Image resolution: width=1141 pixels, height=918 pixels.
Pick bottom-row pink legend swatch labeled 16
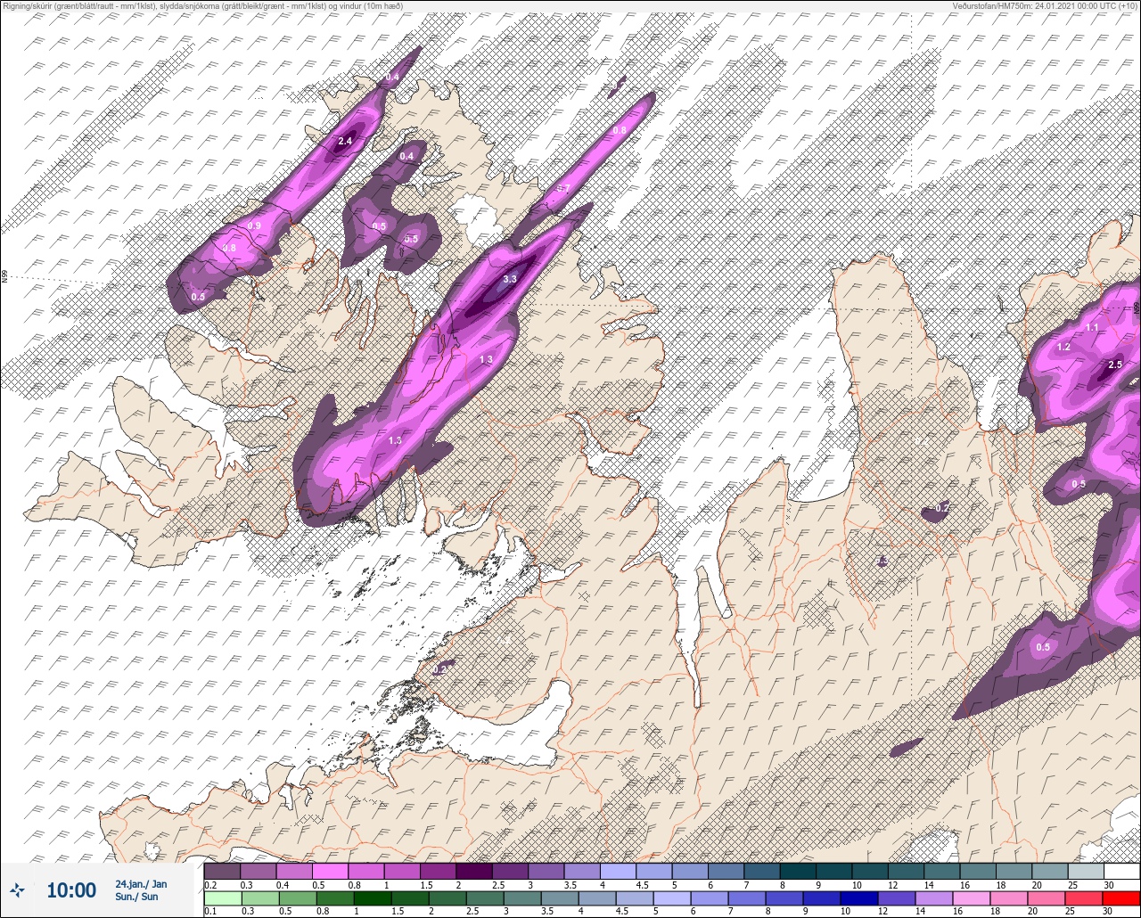[971, 898]
